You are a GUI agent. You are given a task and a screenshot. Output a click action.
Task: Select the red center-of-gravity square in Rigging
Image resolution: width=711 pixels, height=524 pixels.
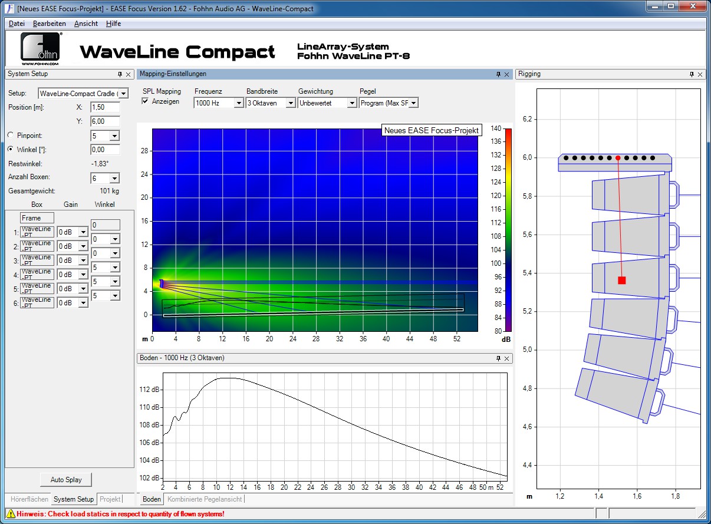[621, 280]
